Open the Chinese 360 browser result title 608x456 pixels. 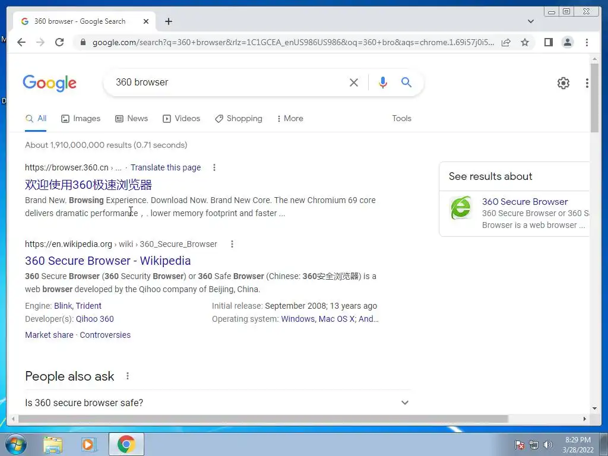[x=88, y=185]
